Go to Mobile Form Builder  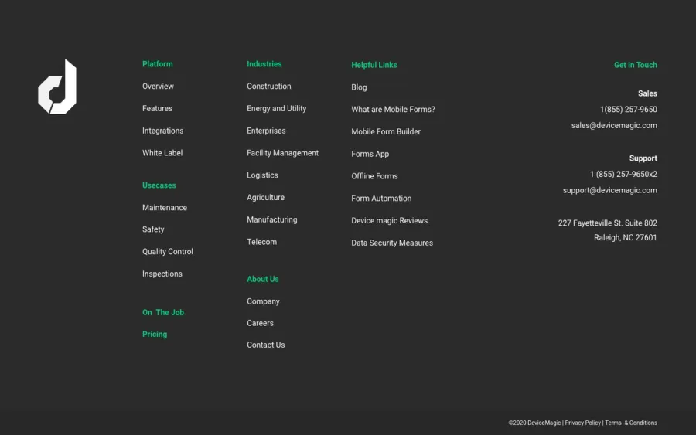pyautogui.click(x=386, y=131)
